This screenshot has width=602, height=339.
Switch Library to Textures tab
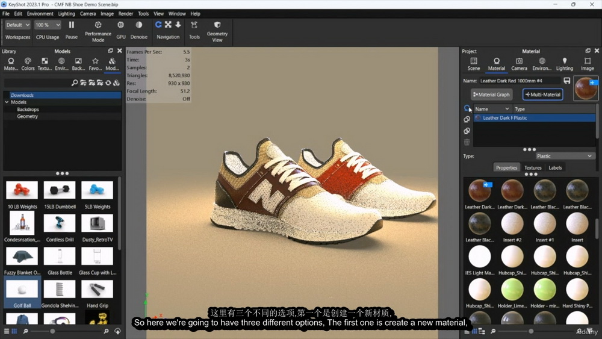(45, 64)
